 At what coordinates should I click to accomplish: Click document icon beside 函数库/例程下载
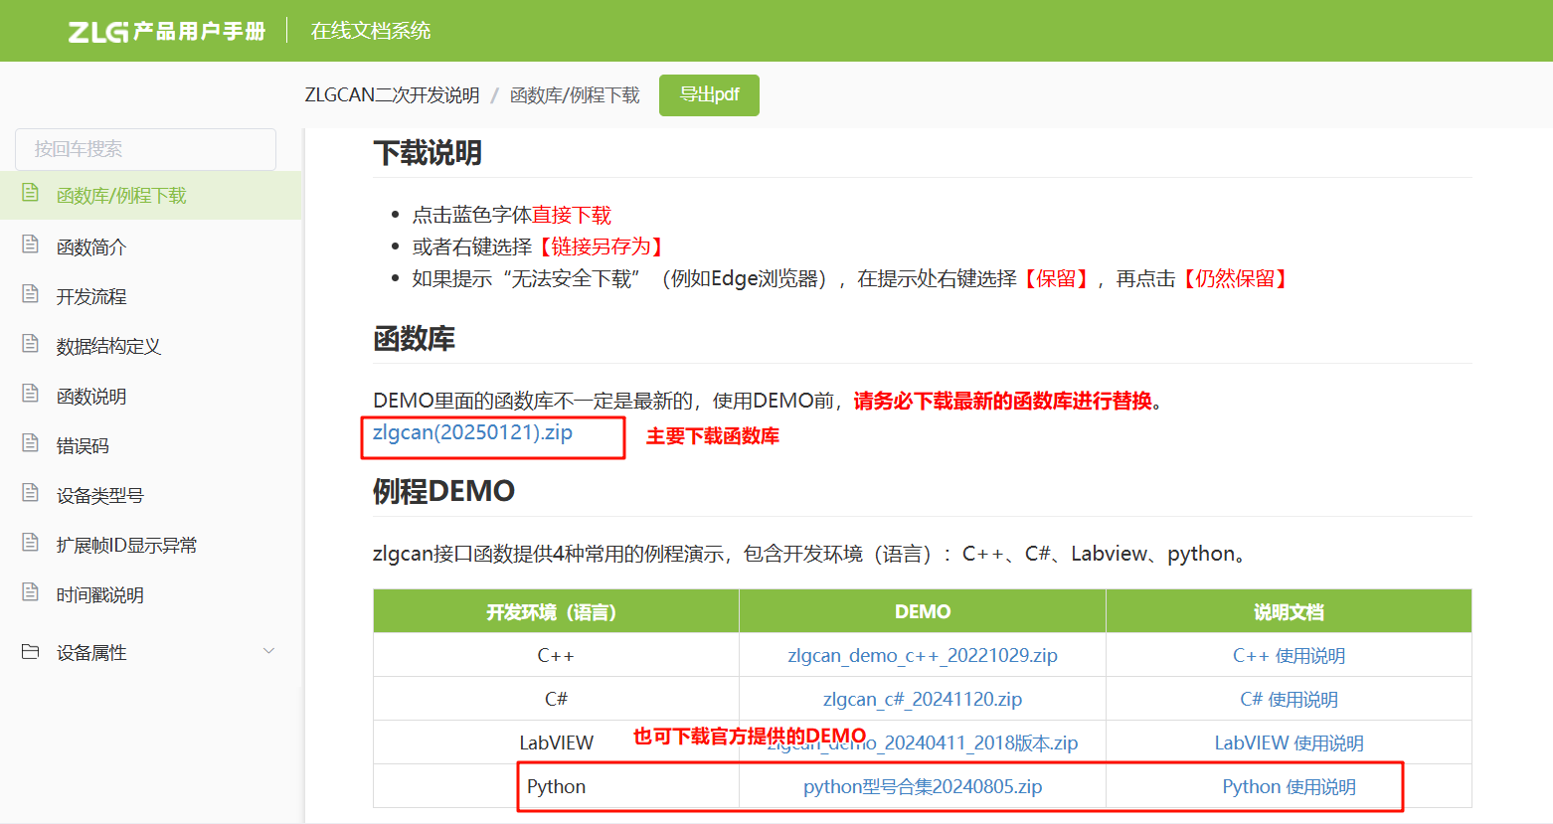point(30,193)
